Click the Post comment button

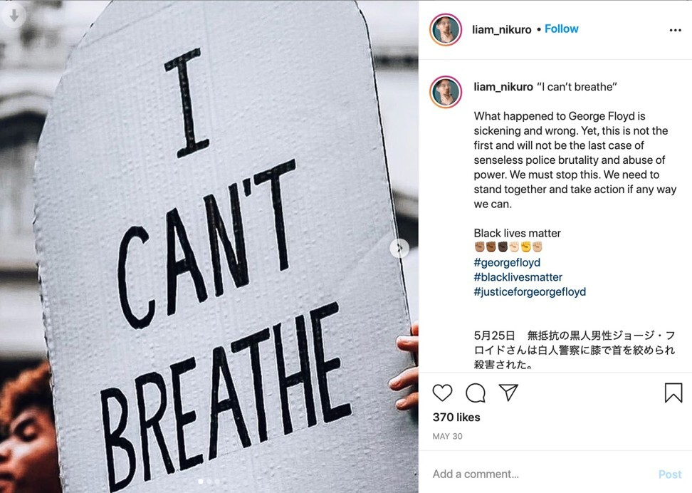[x=670, y=474]
